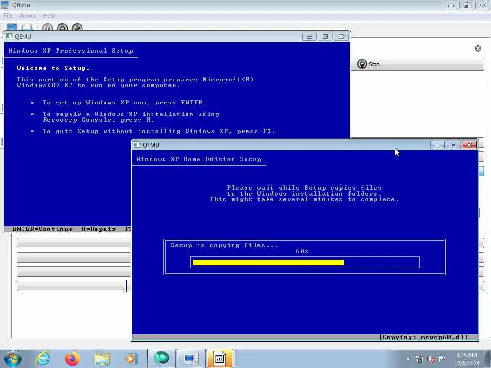Restore down the QtEmu main window
Image resolution: width=491 pixels, height=368 pixels.
[467, 5]
